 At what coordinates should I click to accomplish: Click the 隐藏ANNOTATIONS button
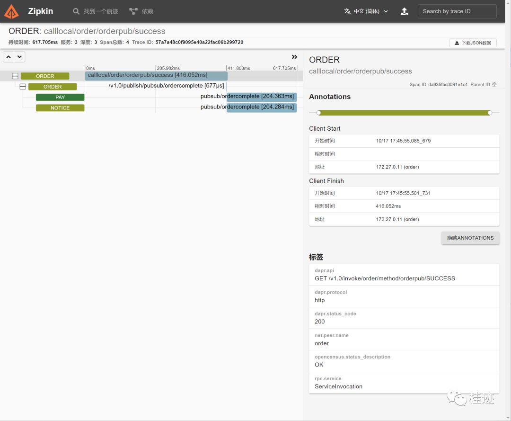pos(470,238)
